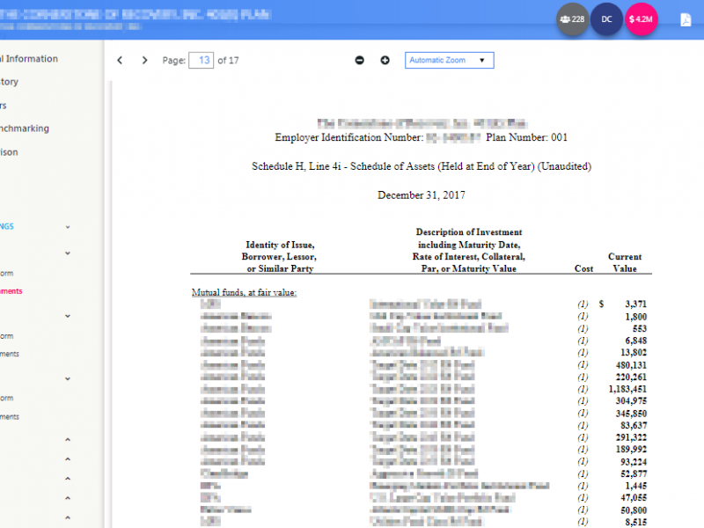704x528 pixels.
Task: Open the Comparison sidebar item
Action: [x=9, y=152]
